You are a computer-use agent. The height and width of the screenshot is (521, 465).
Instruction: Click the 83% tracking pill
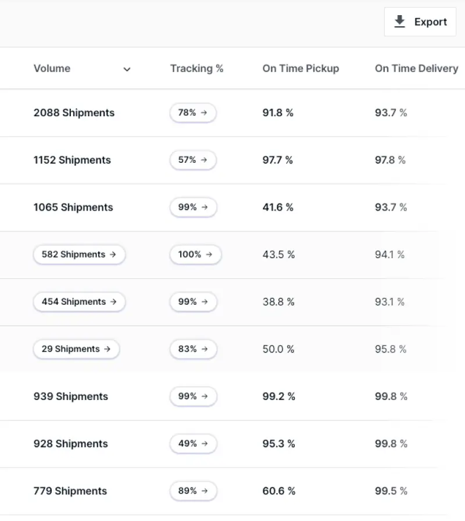click(193, 349)
